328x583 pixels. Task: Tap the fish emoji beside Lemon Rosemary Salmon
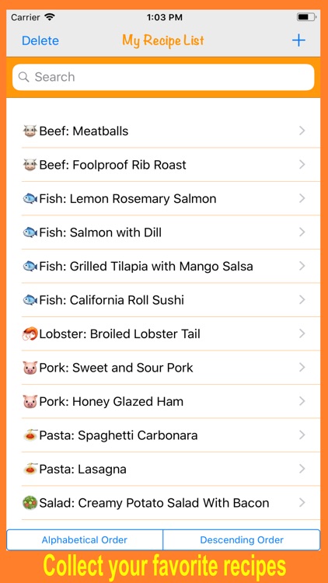pyautogui.click(x=30, y=199)
